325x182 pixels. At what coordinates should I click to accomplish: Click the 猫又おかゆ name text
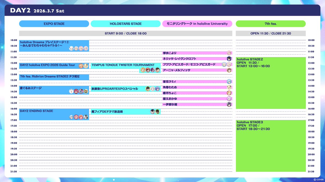point(170,99)
